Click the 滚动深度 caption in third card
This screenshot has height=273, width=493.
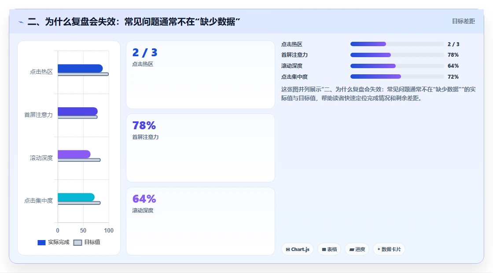pyautogui.click(x=143, y=211)
